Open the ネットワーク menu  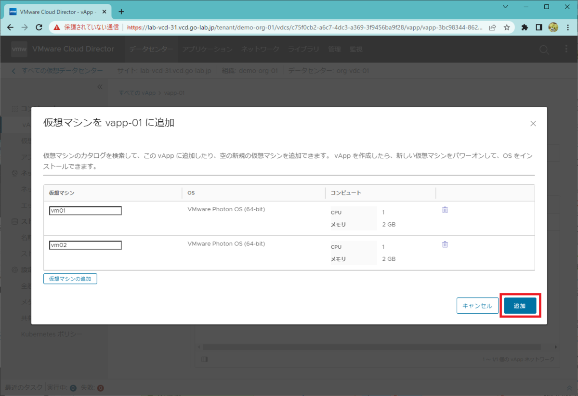260,49
